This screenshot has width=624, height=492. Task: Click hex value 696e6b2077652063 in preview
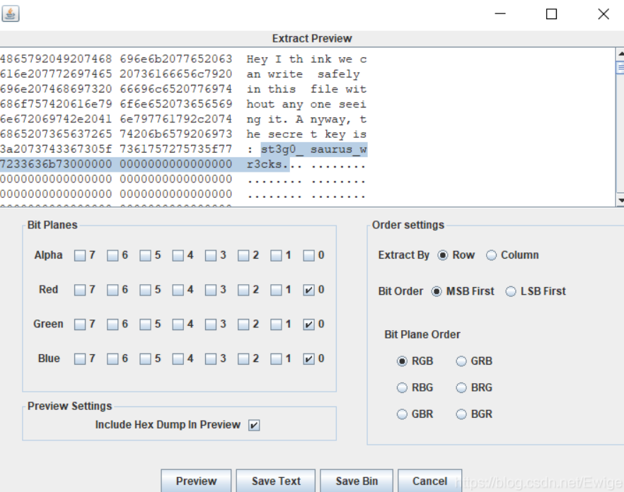(176, 59)
